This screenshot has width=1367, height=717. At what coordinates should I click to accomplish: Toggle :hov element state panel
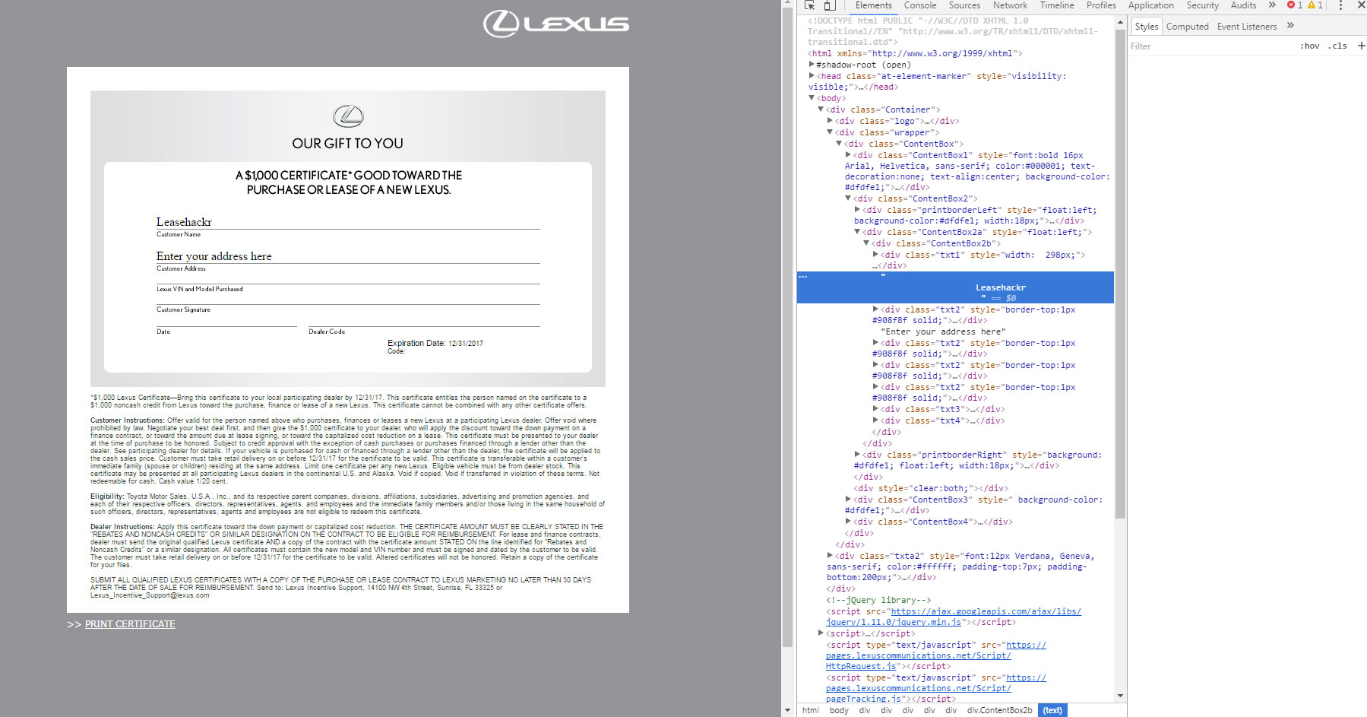1309,46
